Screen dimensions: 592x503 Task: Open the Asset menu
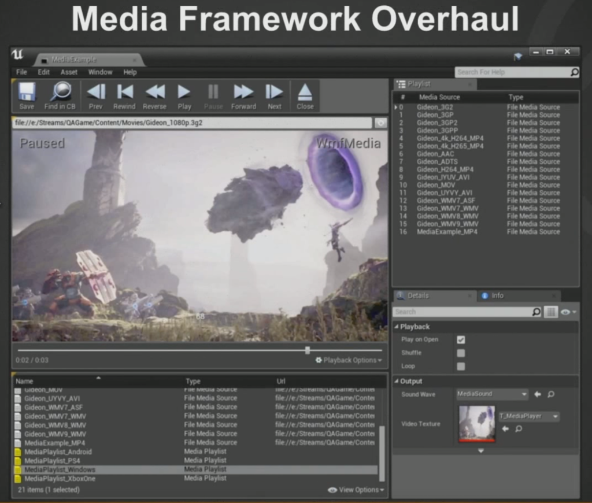point(69,72)
